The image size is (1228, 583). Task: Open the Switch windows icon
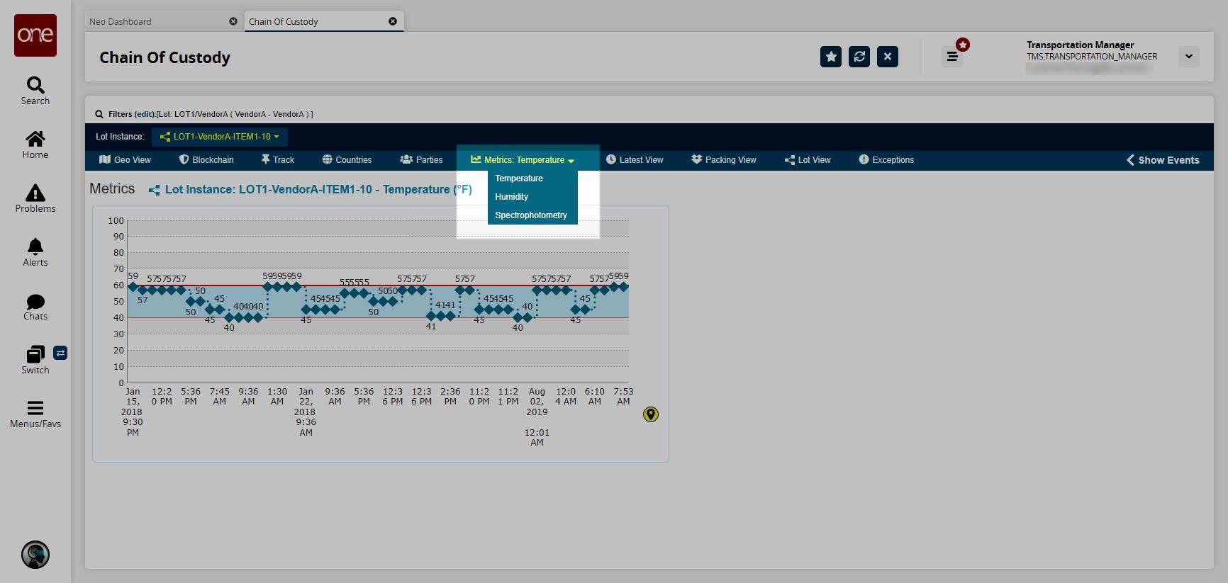35,354
